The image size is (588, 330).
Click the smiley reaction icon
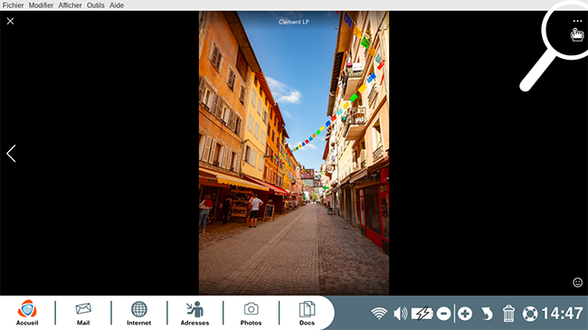click(x=577, y=282)
